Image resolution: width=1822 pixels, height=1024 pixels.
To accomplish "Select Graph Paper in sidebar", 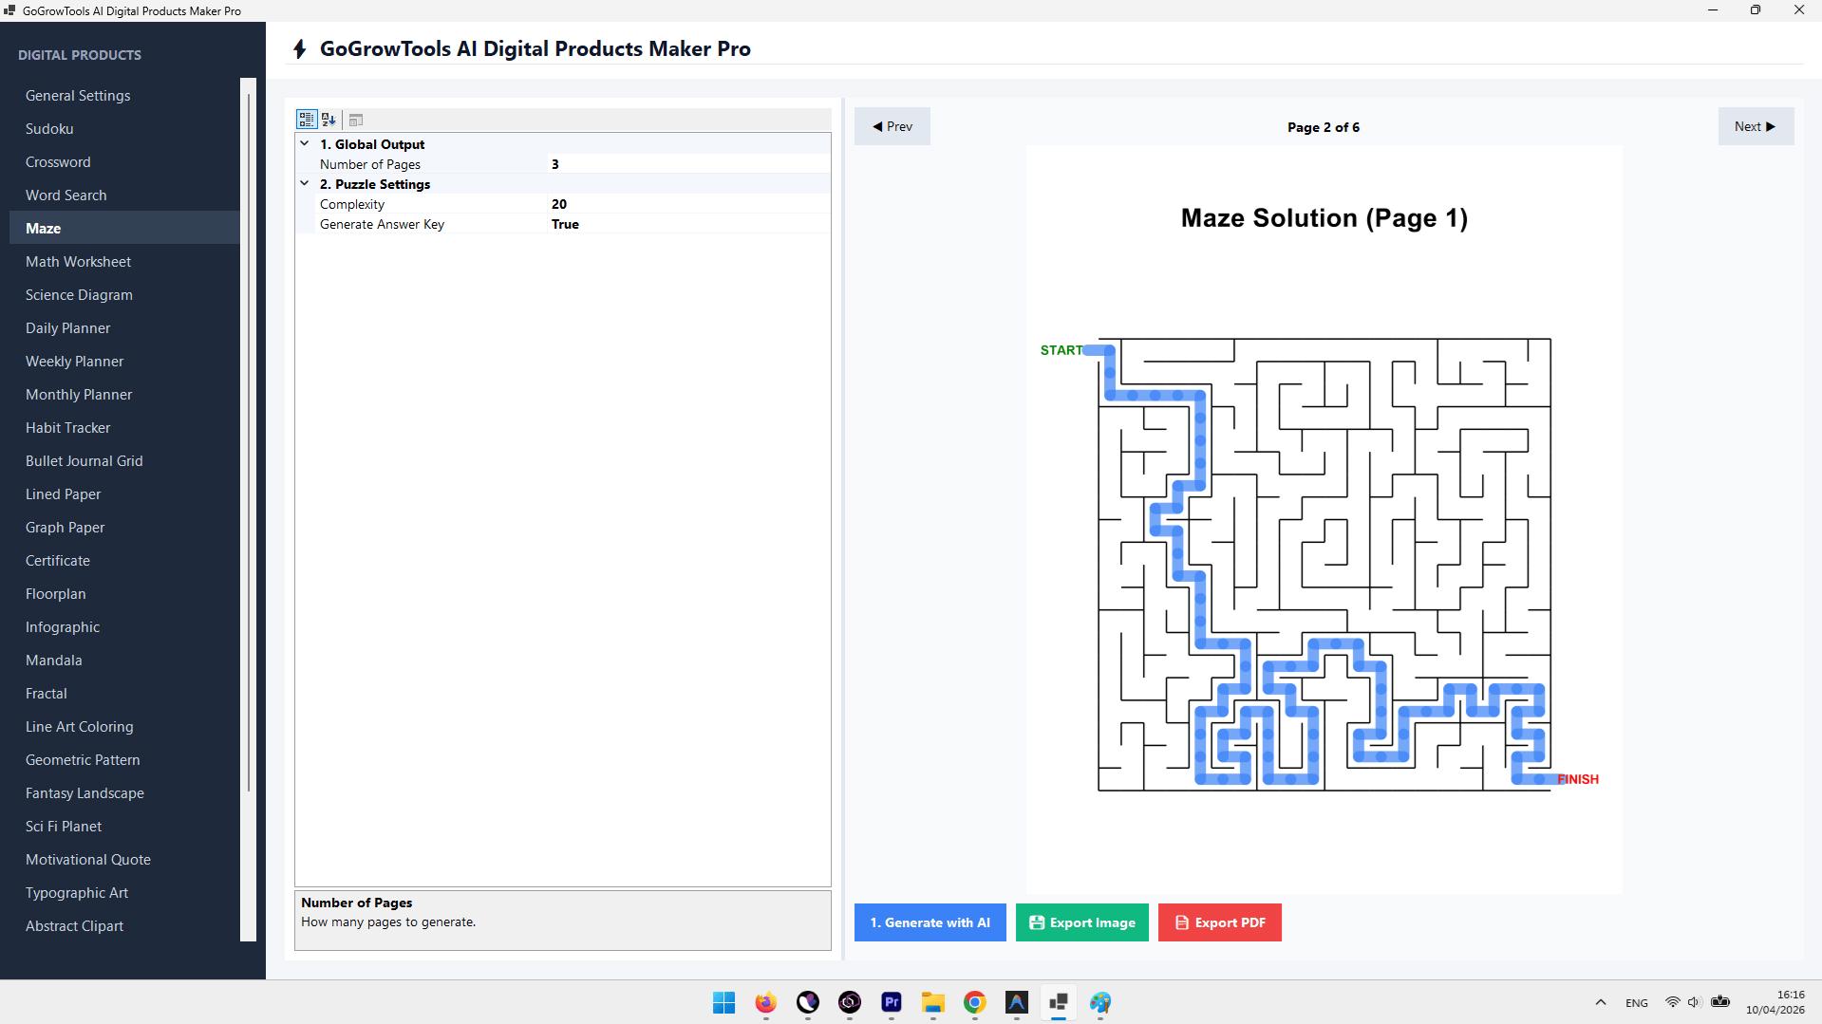I will 124,527.
